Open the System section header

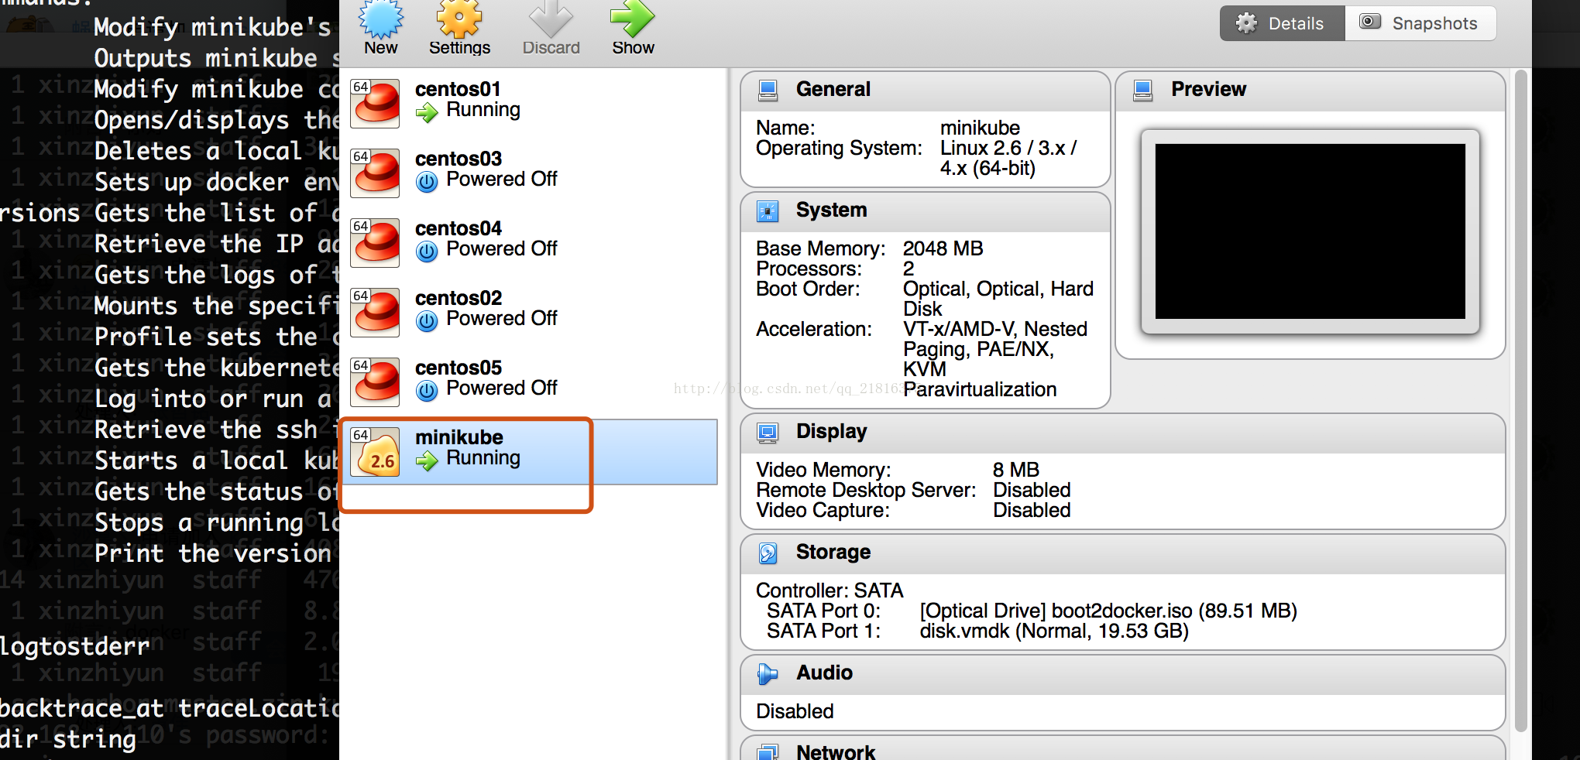(925, 211)
